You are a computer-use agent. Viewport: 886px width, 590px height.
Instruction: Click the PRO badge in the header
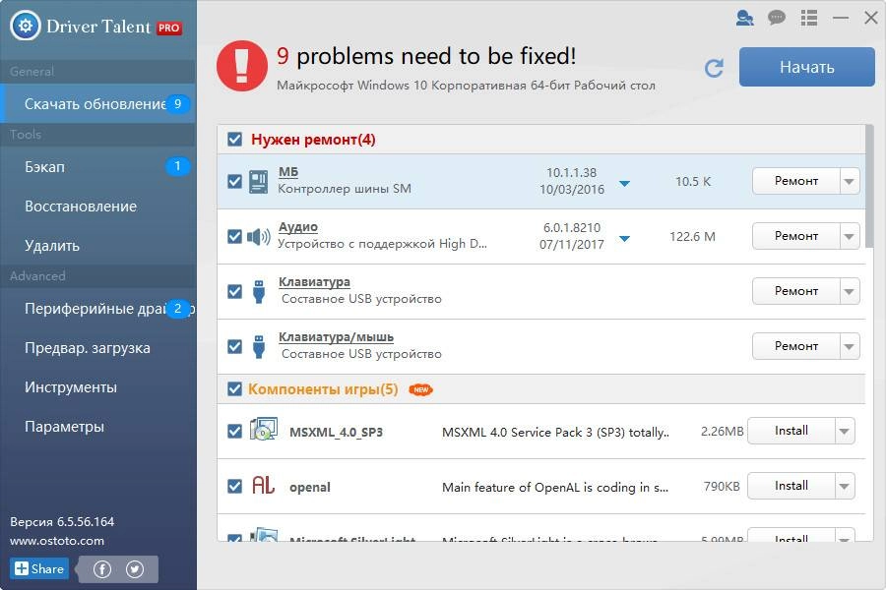coord(169,28)
